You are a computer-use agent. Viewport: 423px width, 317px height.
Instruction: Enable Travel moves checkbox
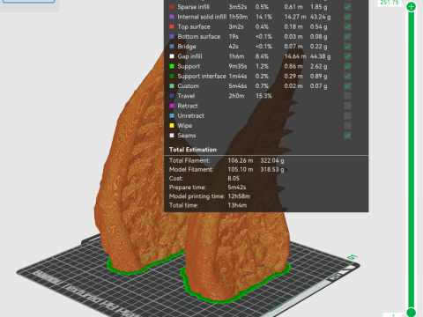pyautogui.click(x=347, y=96)
